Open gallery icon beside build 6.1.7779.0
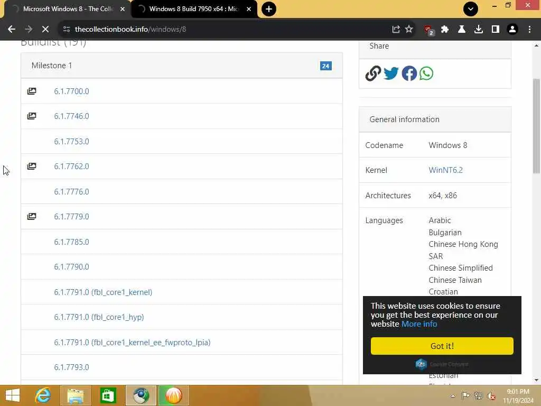This screenshot has height=406, width=541. click(x=32, y=216)
